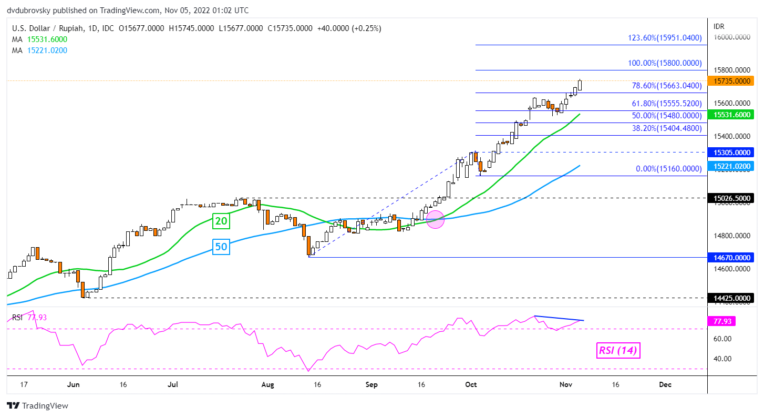Click the pink 77.93 RSI value label
This screenshot has width=764, height=417.
(722, 321)
